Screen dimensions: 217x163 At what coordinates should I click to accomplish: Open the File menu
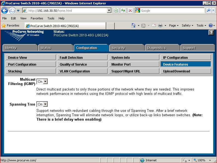coord(4,18)
